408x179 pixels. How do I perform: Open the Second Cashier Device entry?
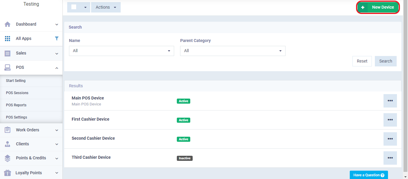point(93,138)
